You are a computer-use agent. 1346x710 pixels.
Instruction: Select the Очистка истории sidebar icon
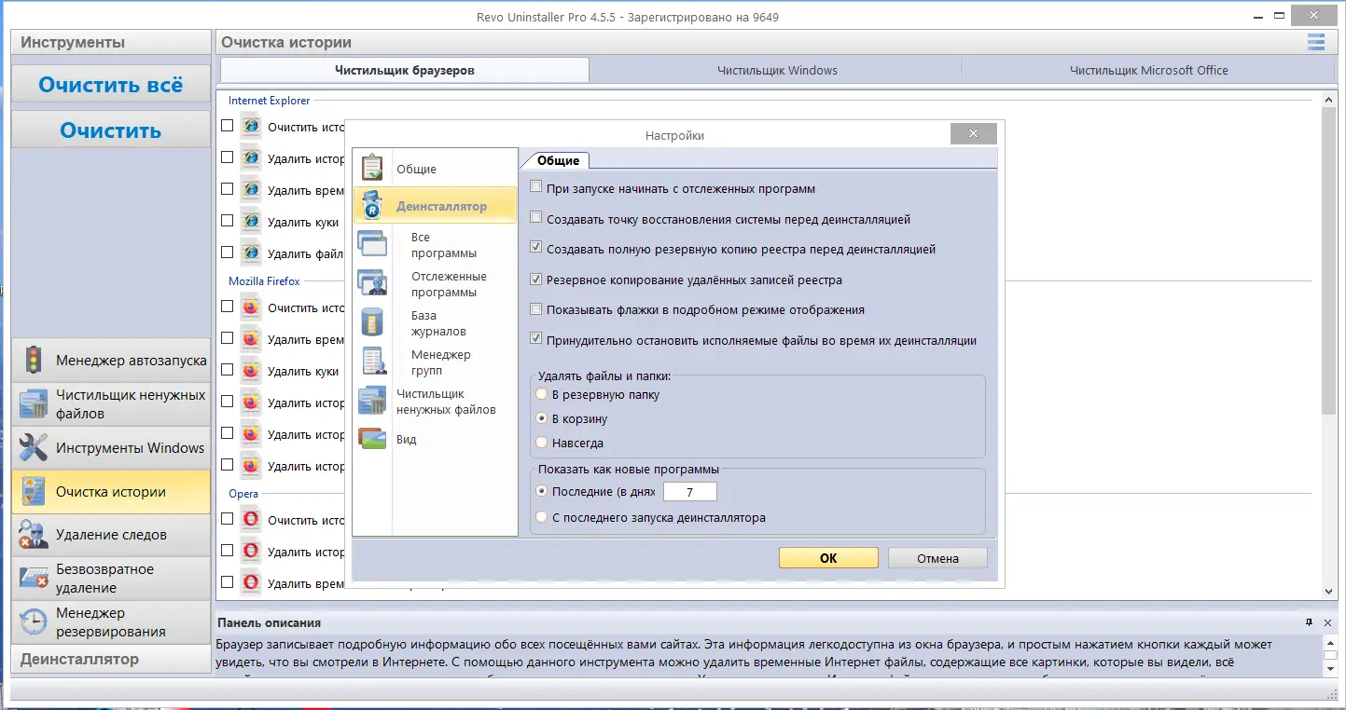tap(34, 492)
